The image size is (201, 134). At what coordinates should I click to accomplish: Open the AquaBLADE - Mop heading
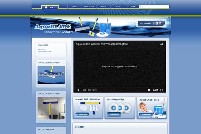(149, 100)
